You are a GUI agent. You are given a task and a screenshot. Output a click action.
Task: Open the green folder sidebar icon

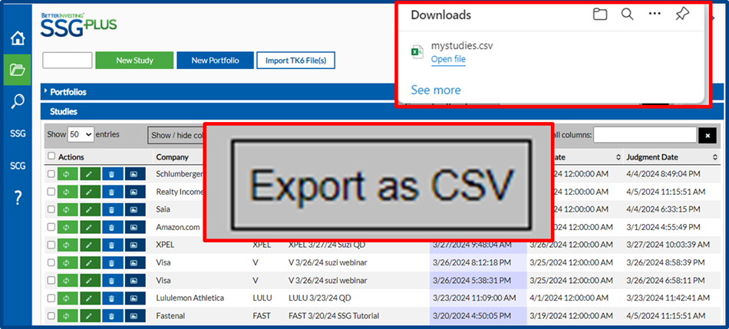[18, 70]
